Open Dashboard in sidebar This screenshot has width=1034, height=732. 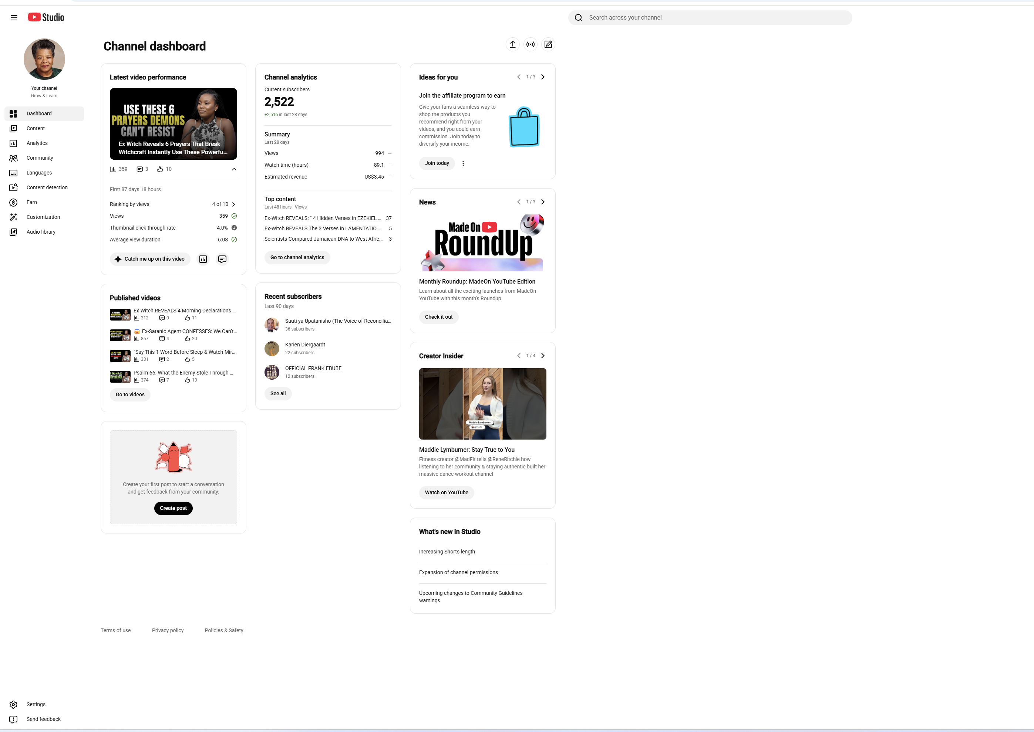[x=44, y=113]
